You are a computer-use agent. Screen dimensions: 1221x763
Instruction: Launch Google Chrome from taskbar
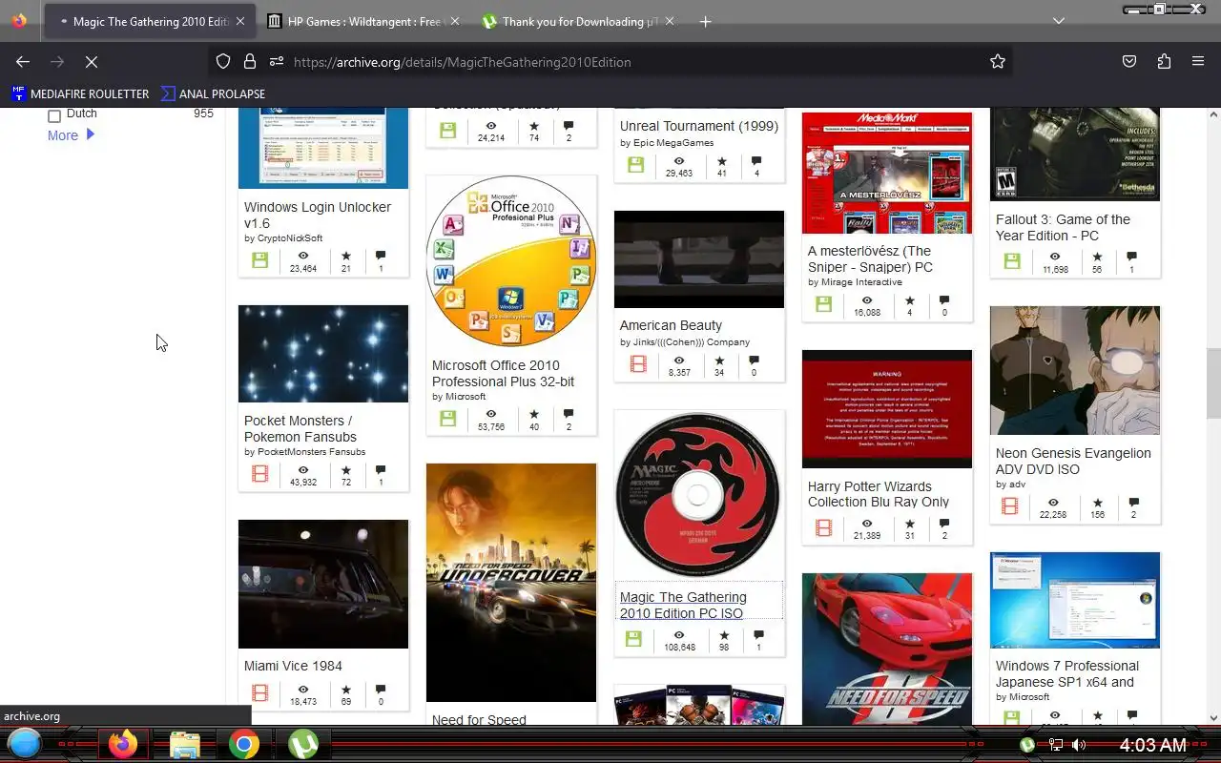(243, 744)
